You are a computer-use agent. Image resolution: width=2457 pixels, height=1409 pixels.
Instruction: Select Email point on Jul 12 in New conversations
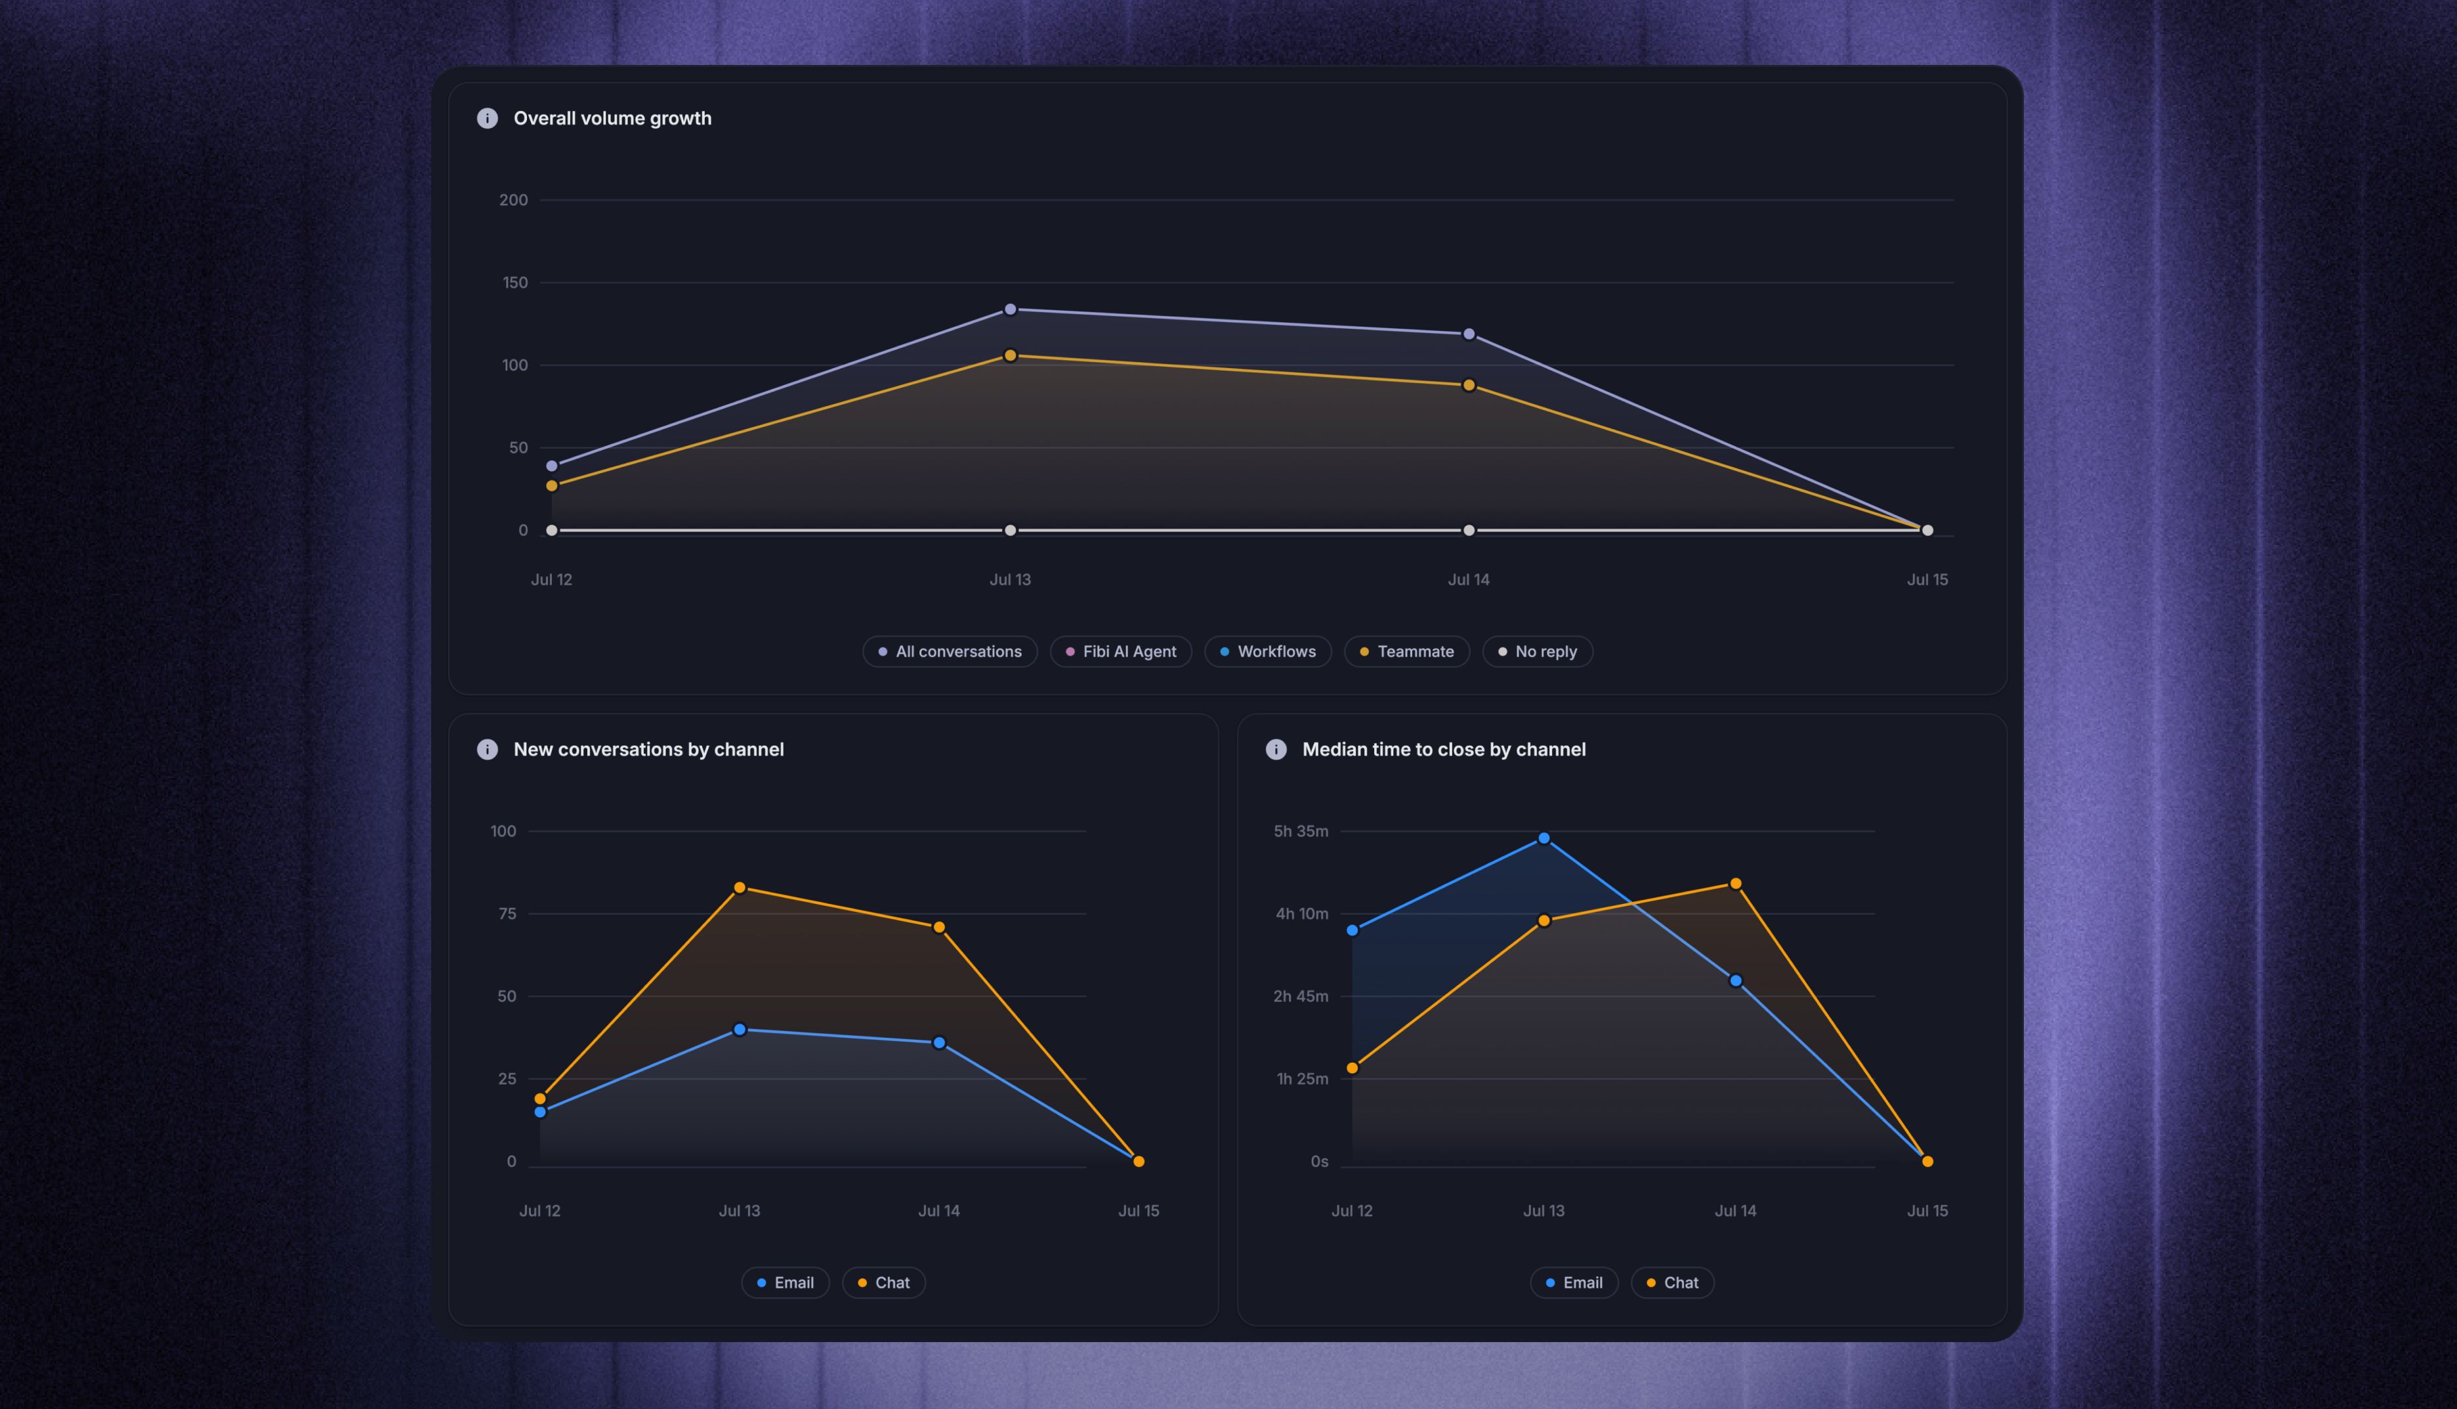point(540,1112)
